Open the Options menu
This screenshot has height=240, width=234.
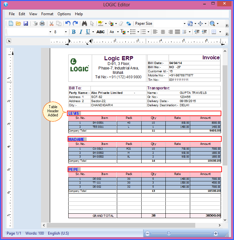[64, 14]
